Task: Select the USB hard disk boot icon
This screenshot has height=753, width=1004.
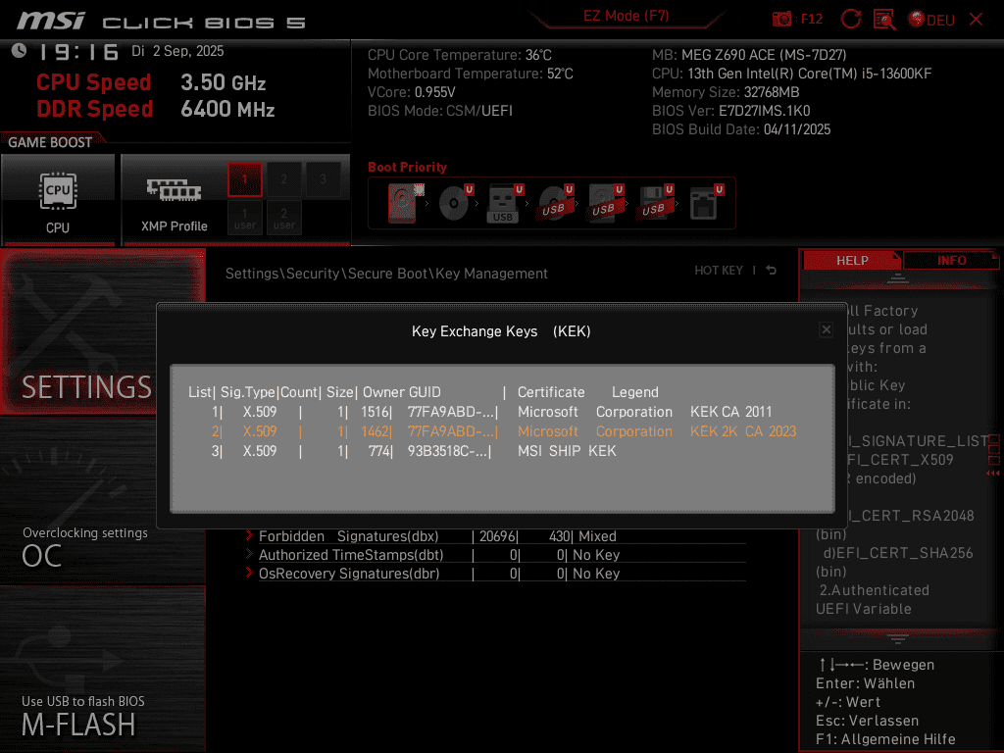Action: (x=606, y=203)
